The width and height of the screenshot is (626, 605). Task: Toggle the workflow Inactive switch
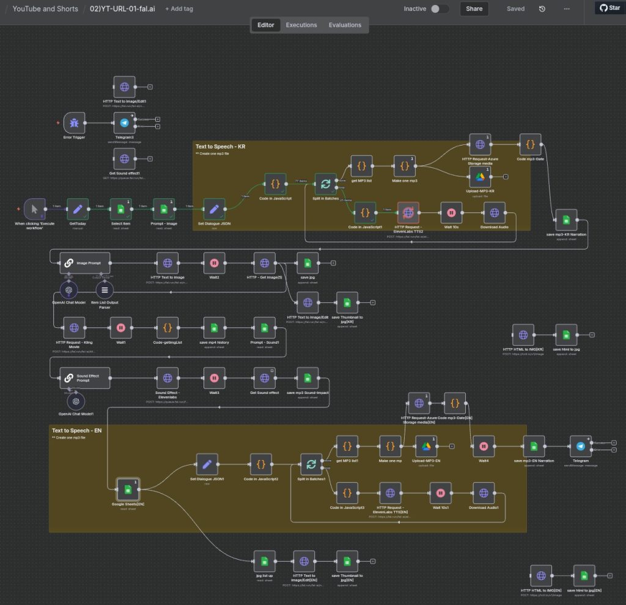click(x=440, y=9)
